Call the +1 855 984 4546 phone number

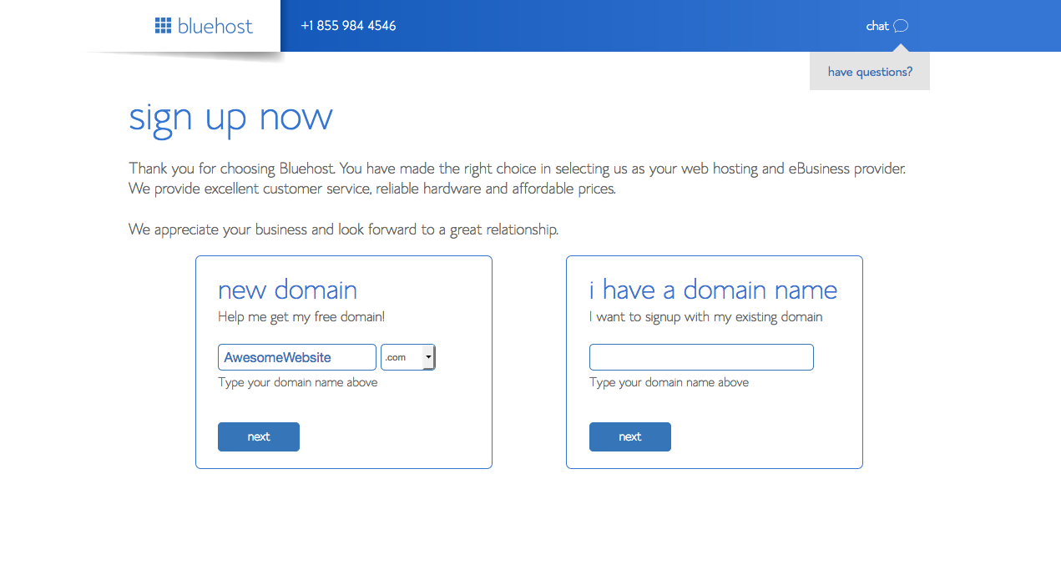tap(348, 26)
